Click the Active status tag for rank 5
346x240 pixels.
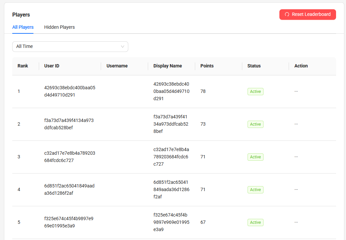(x=256, y=222)
